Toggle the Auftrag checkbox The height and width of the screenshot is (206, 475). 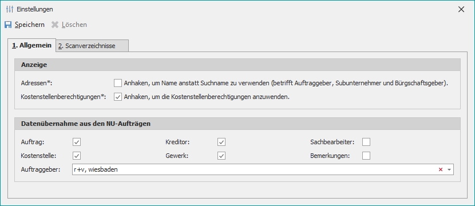[77, 142]
